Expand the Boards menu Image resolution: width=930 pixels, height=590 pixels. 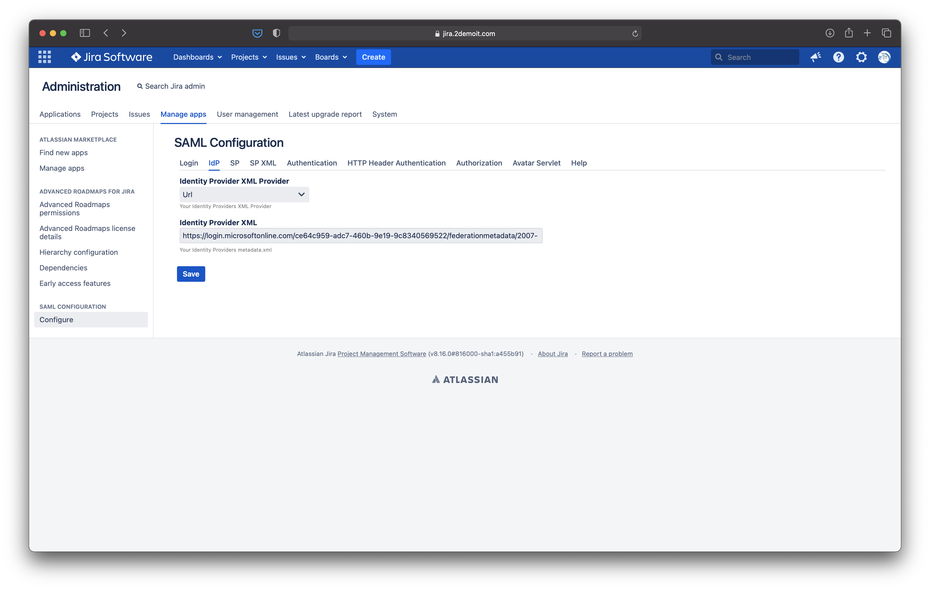[x=331, y=57]
